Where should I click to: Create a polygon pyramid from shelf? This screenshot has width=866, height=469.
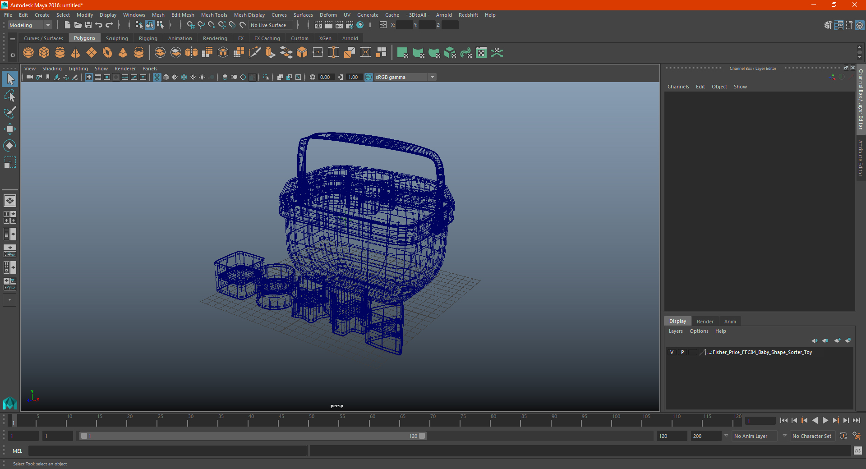click(123, 53)
